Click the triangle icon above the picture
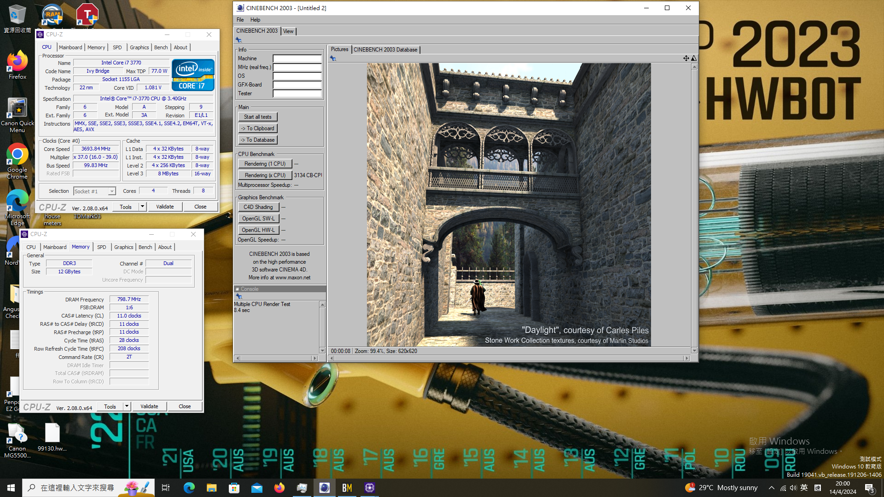884x497 pixels. coord(694,58)
